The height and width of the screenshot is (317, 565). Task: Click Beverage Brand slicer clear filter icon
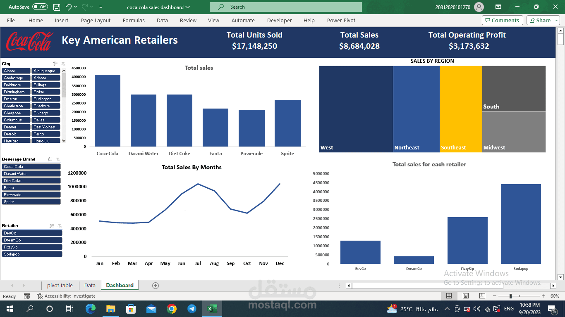coord(58,159)
